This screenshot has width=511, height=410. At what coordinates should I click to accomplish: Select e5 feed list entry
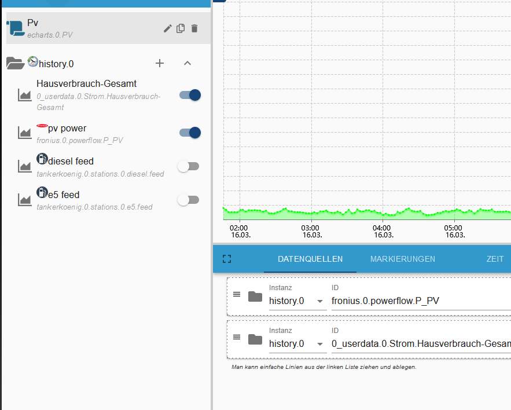(64, 195)
